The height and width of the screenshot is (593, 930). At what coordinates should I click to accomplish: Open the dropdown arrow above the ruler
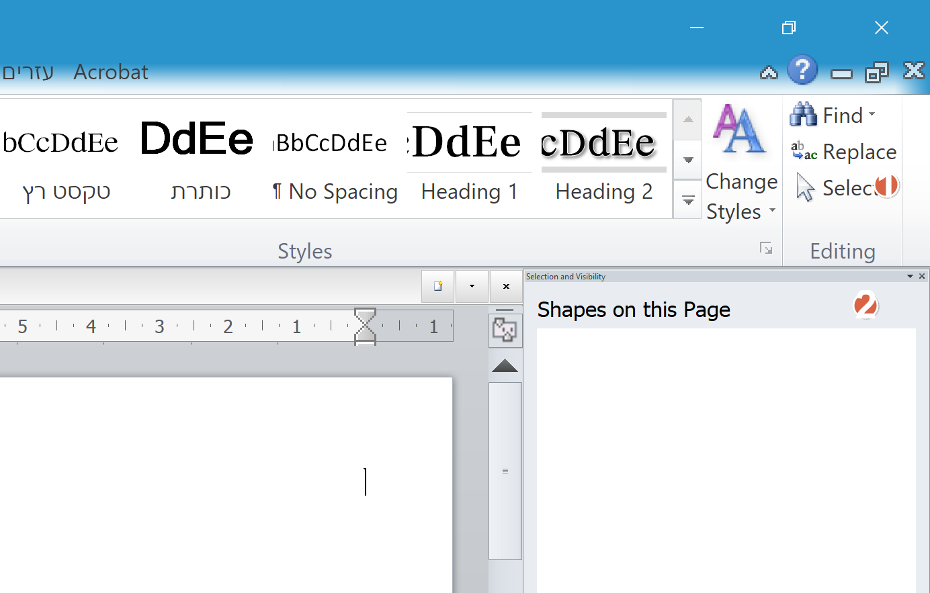tap(472, 287)
